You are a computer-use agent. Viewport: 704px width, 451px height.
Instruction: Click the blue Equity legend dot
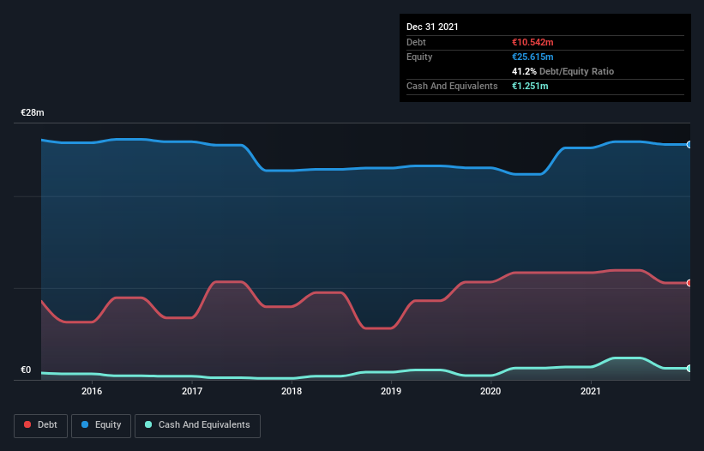(85, 424)
